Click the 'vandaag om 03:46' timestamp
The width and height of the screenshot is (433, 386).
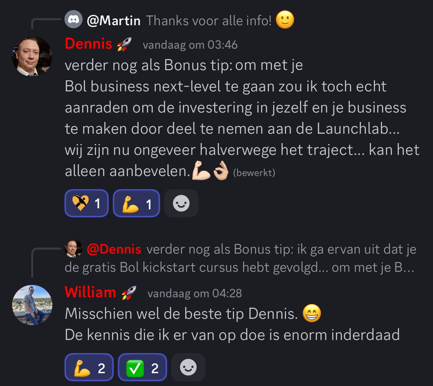pos(190,45)
